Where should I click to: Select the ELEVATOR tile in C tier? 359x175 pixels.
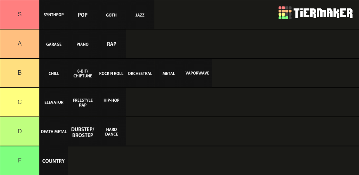click(54, 102)
